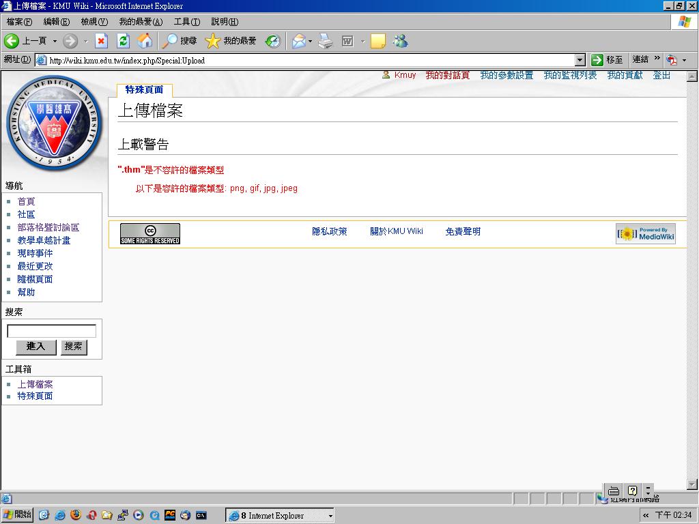Open the 檢視(V) View menu
Image resolution: width=699 pixels, height=524 pixels.
pyautogui.click(x=94, y=21)
